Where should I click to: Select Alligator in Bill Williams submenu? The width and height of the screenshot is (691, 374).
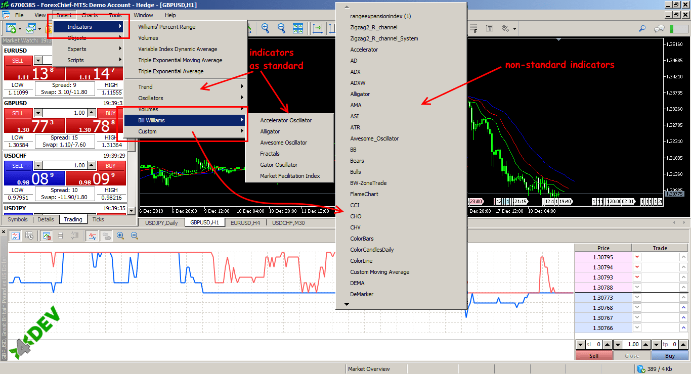point(289,131)
